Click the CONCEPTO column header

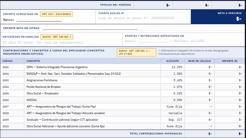[x=33, y=61]
